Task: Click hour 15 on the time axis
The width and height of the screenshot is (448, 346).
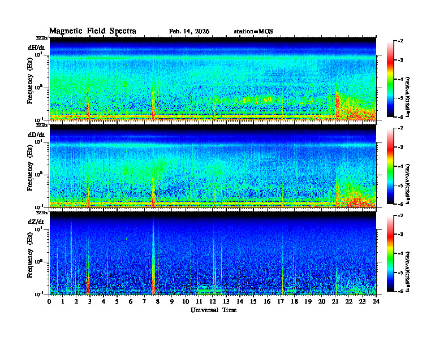Action: (253, 302)
